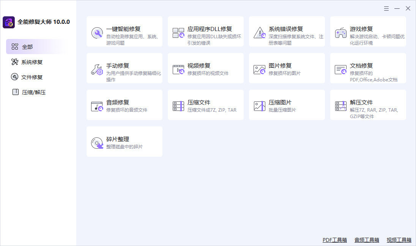The width and height of the screenshot is (416, 246).
Task: Click the 压缩文件 archive icon
Action: (178, 106)
